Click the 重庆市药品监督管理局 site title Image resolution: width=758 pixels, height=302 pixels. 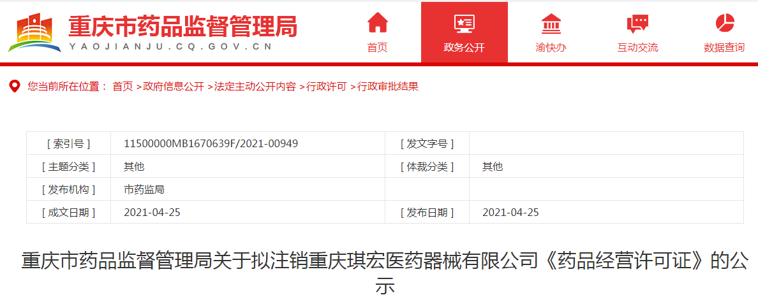(182, 26)
